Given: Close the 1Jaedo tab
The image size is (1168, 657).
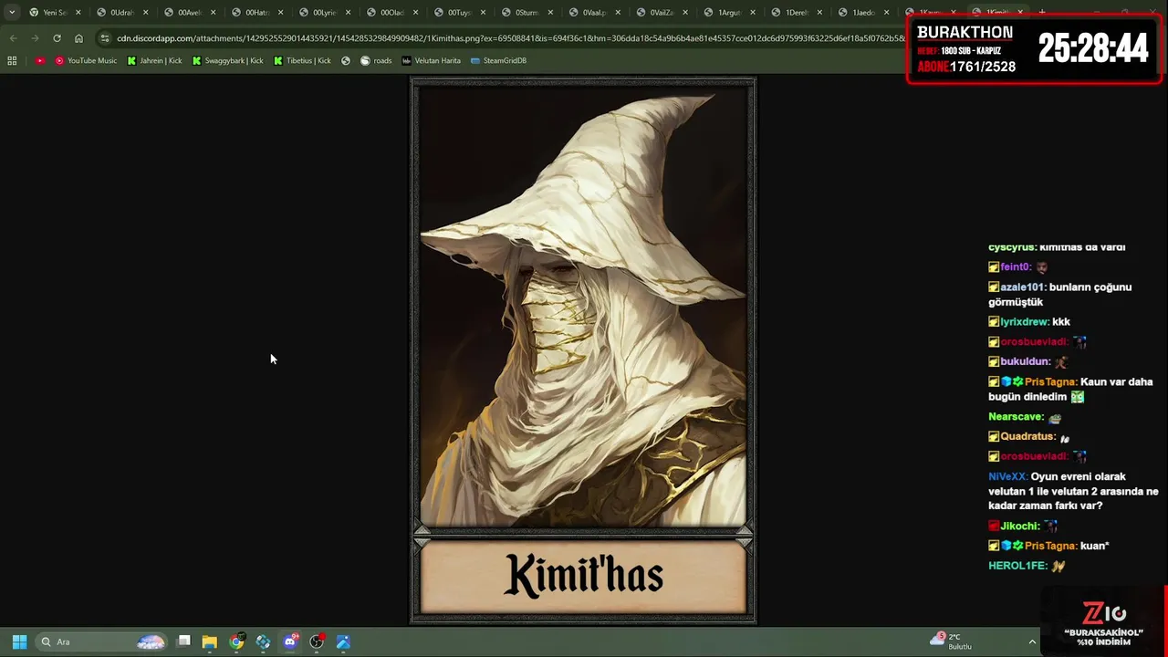Looking at the screenshot, I should click(886, 13).
